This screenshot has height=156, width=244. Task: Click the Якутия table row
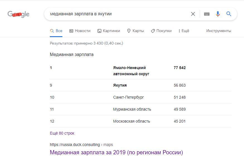pos(140,85)
